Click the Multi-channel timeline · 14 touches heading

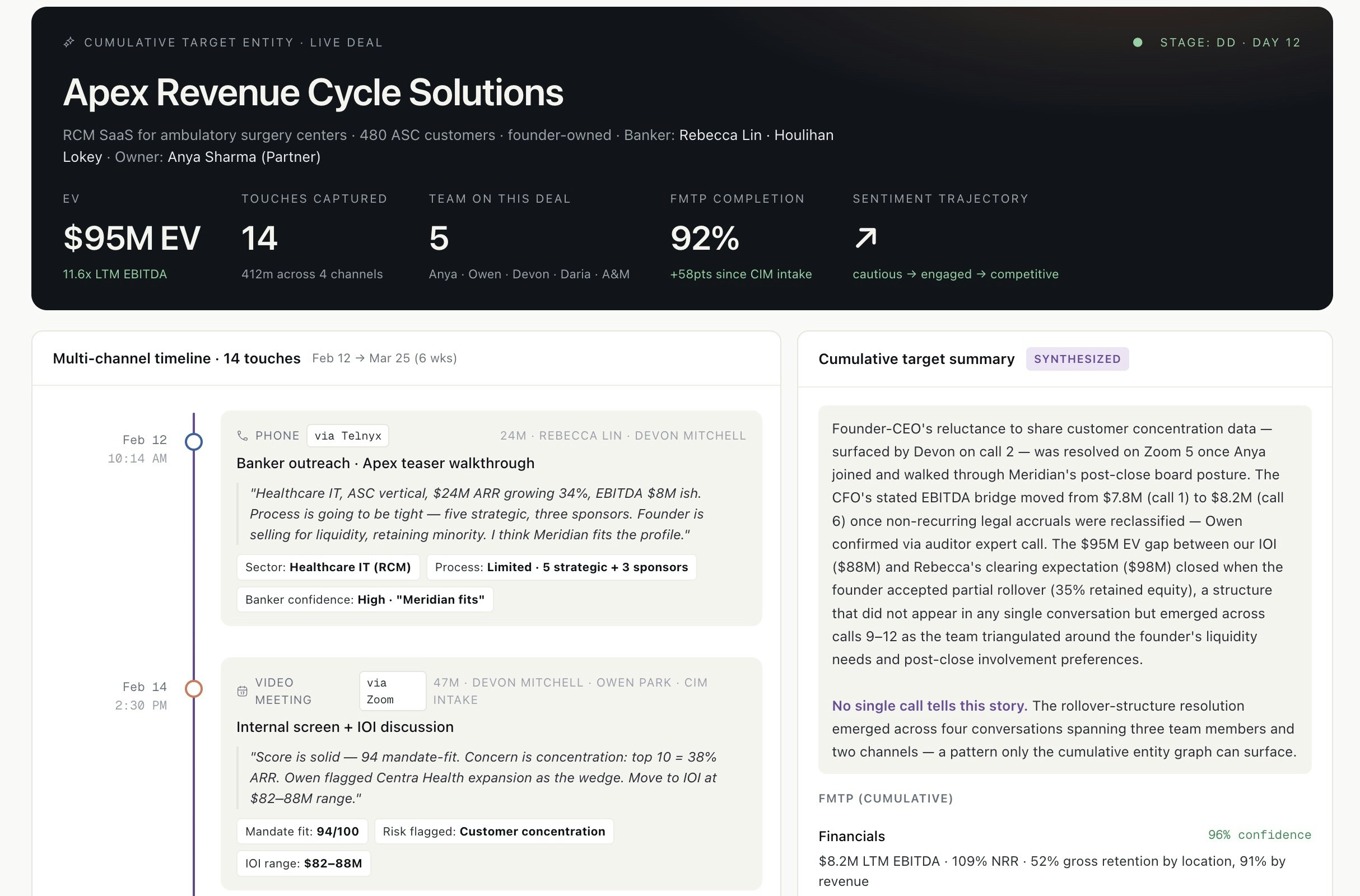(176, 358)
